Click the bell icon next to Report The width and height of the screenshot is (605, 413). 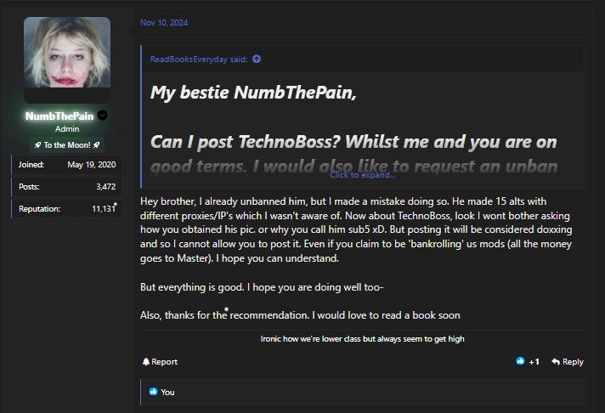[146, 362]
